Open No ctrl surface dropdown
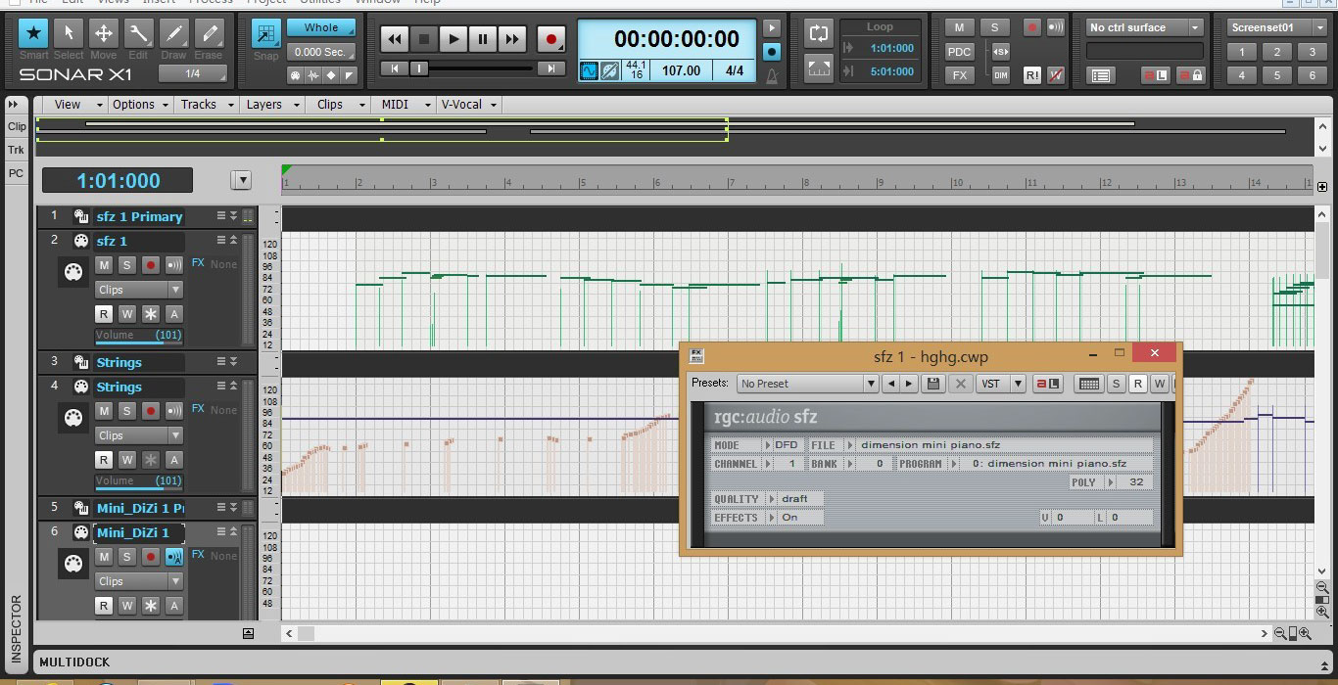Screen dimensions: 1338x685 [x=1144, y=27]
